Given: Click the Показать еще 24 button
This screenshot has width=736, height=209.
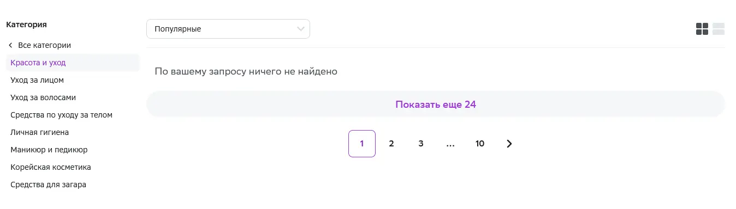Looking at the screenshot, I should point(436,104).
